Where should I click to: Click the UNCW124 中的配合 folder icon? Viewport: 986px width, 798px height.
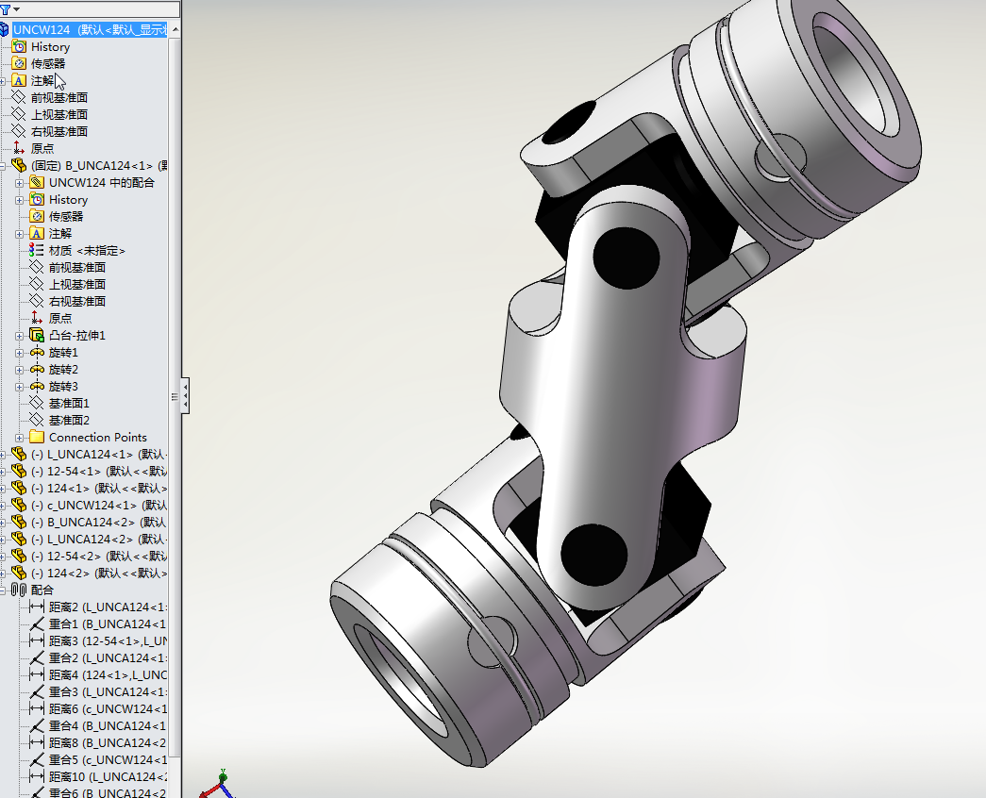coord(37,182)
